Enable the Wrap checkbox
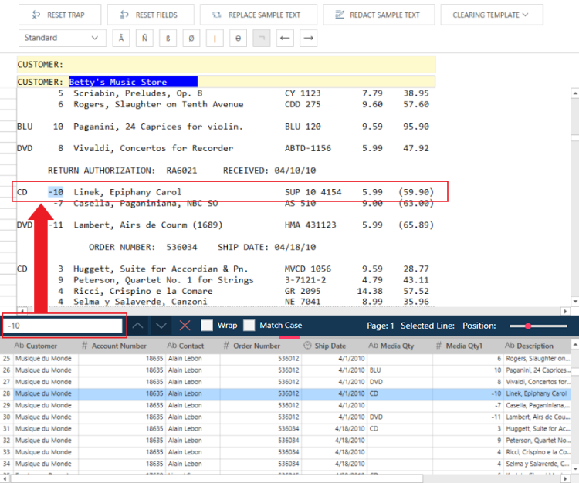Viewport: 579px width, 483px height. coord(208,326)
